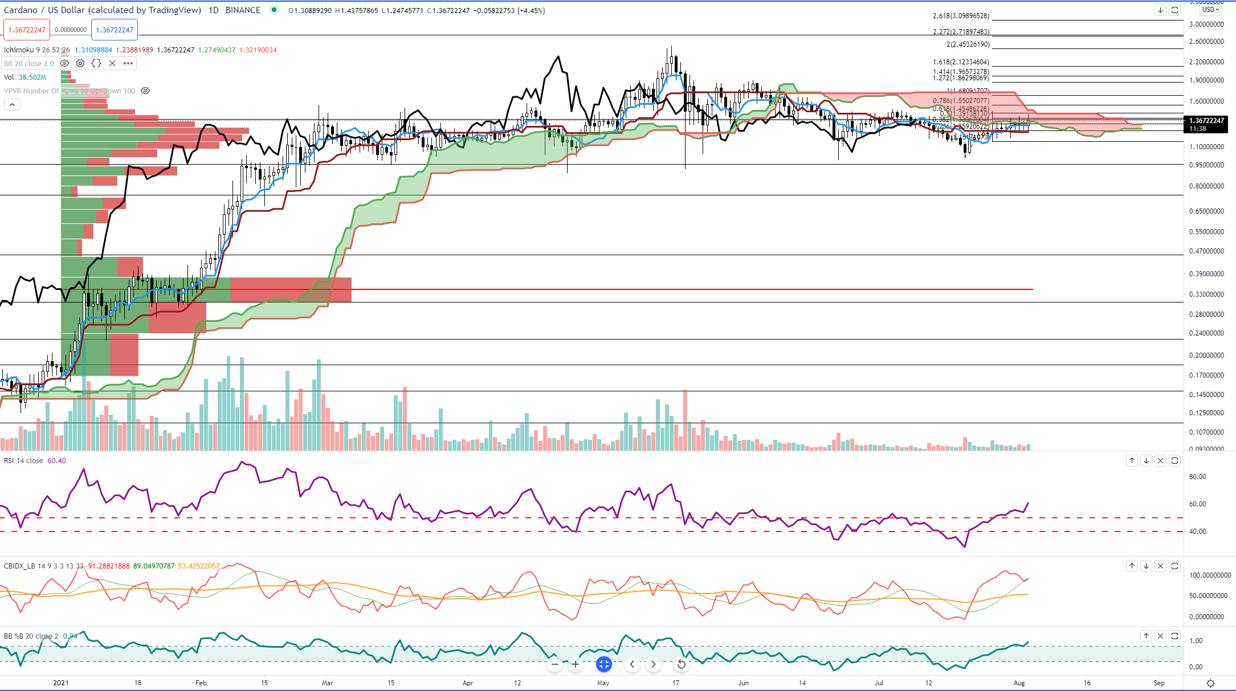This screenshot has width=1236, height=691.
Task: Zoom out the chart with minus button
Action: click(554, 664)
